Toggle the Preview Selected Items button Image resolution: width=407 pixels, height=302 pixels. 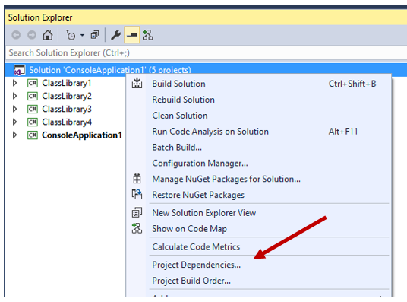(132, 35)
